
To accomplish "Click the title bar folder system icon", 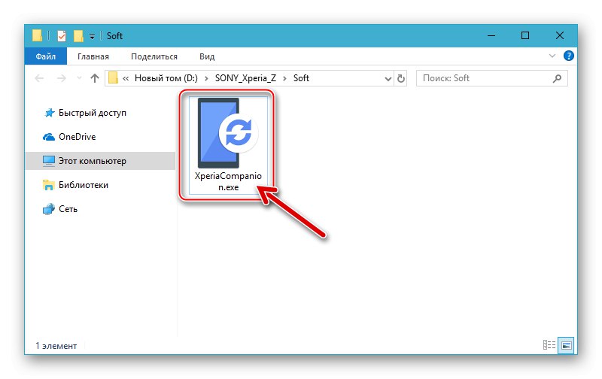I will (x=37, y=35).
